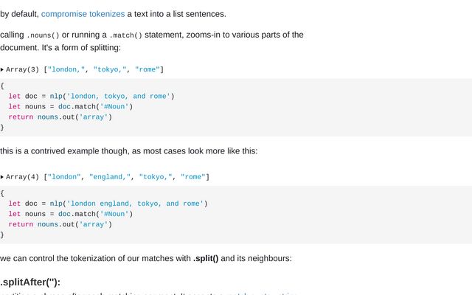This screenshot has width=472, height=295.
Task: Click the 'contrived example' paragraph
Action: point(129,151)
